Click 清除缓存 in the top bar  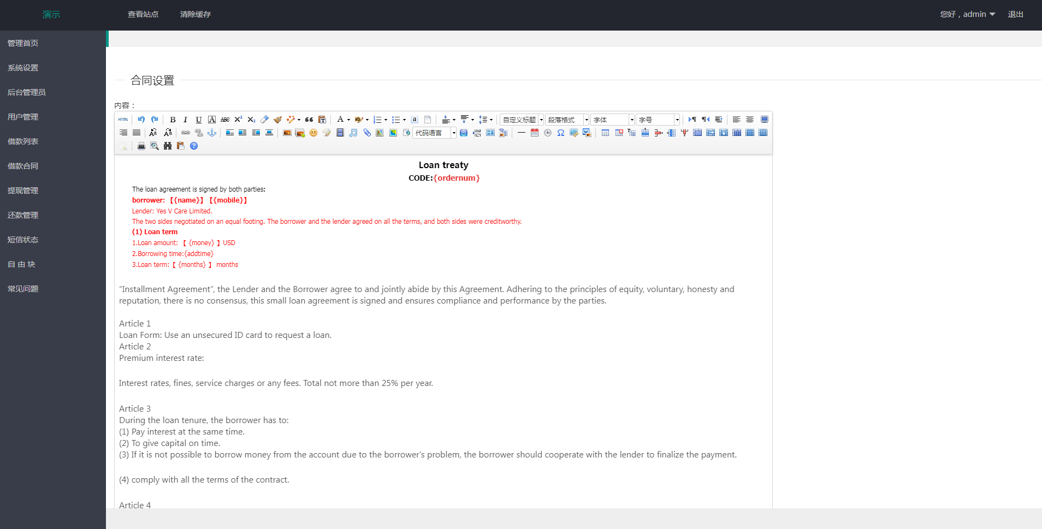(x=196, y=14)
